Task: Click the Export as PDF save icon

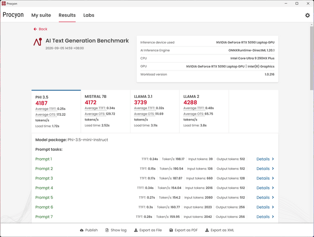Action: tap(171, 230)
